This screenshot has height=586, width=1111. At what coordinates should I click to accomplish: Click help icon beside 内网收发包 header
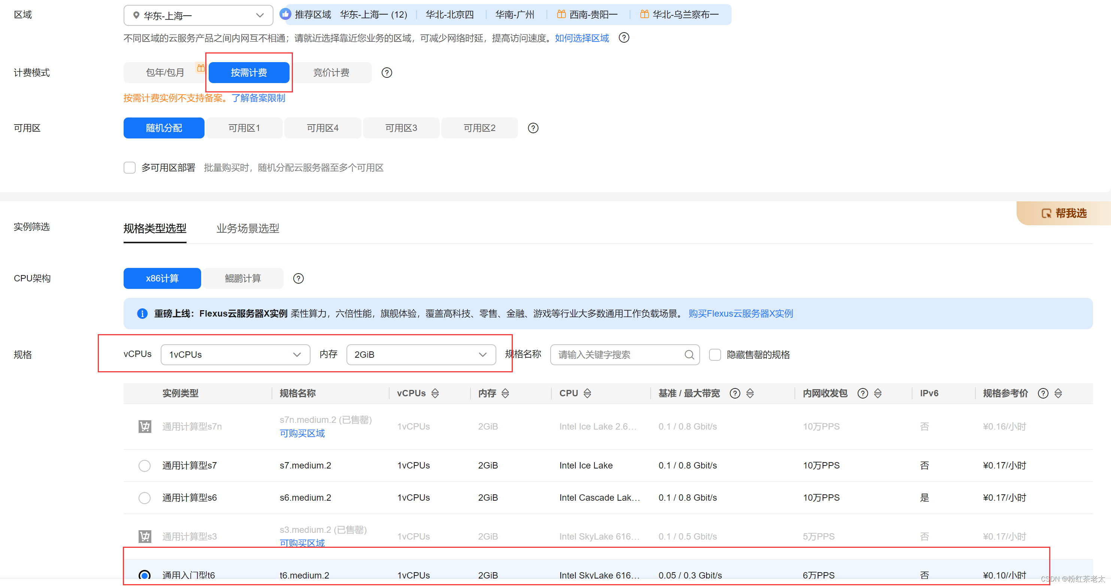point(863,393)
